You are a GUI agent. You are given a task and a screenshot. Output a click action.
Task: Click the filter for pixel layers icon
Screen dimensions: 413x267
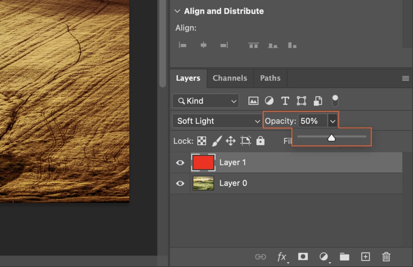(253, 101)
